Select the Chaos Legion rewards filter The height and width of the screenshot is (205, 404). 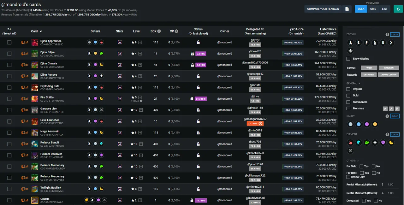[x=389, y=75]
